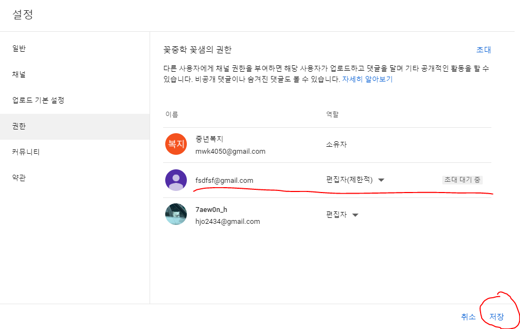The image size is (520, 329).
Task: Click the purple default avatar of fsdfsf@gmail.com
Action: click(176, 180)
